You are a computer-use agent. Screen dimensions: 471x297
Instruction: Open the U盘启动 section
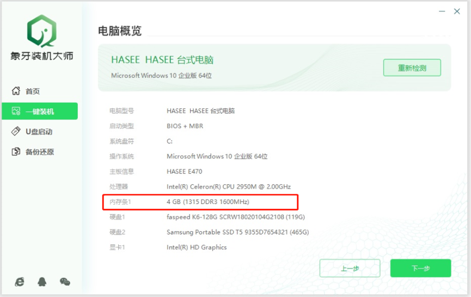pos(38,132)
